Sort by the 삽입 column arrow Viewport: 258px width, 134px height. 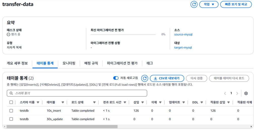[143, 103]
